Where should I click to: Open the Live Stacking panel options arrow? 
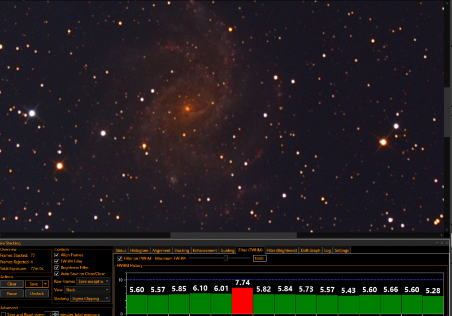click(x=437, y=243)
